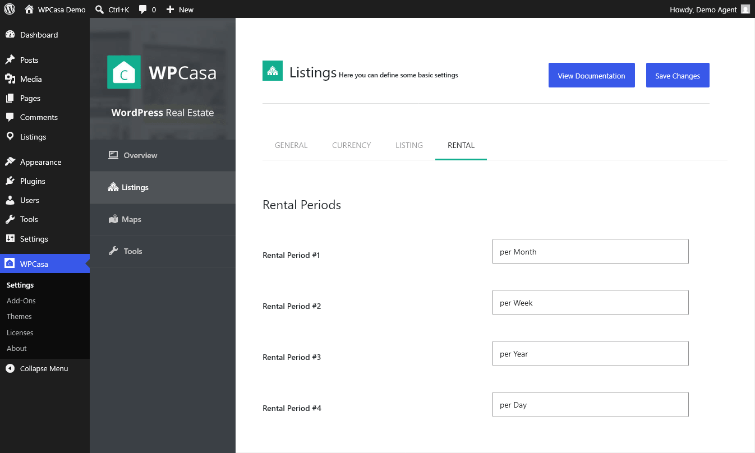Click the Posts pushpin icon

(10, 60)
